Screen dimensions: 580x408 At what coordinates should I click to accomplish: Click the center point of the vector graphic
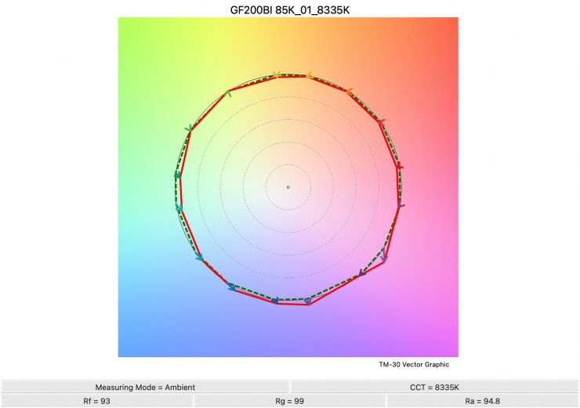click(x=288, y=187)
